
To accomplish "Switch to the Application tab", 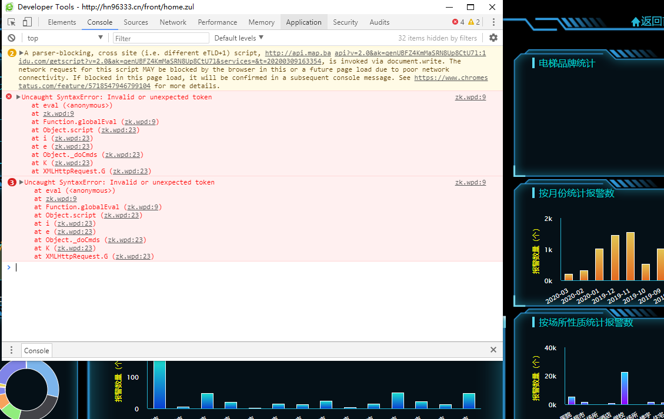I will tap(303, 22).
